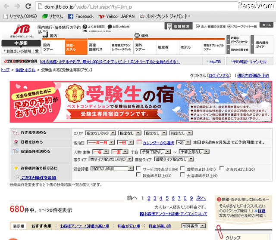Screen dimensions: 276x240
Task: Click the 受験生の宿 banner image
Action: [x=141, y=102]
